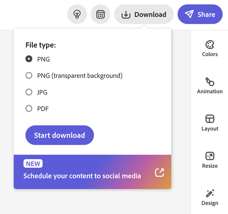Click the external link arrow icon

(160, 173)
